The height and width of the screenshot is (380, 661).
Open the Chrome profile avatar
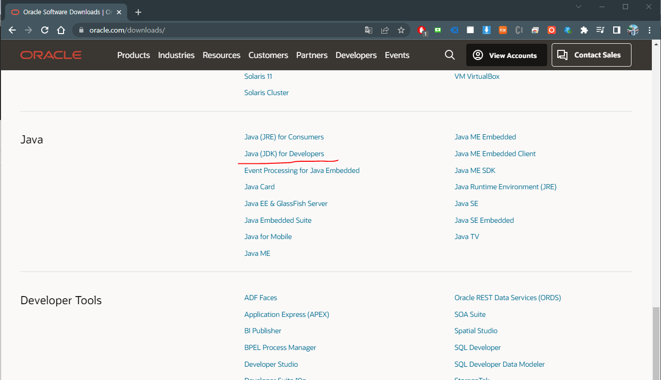(x=633, y=30)
